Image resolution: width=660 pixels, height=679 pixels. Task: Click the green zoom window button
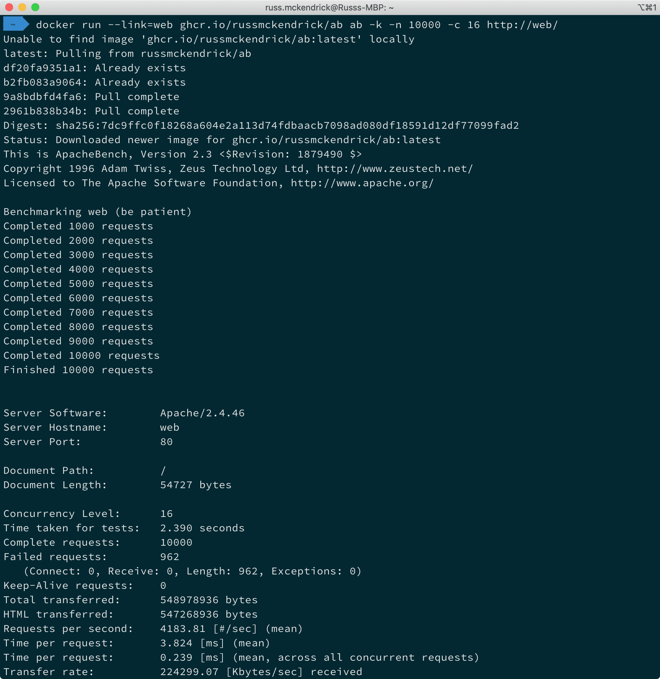tap(35, 7)
